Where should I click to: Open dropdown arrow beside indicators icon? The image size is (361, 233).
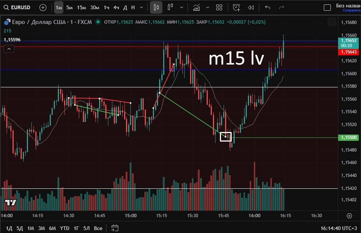(208, 7)
